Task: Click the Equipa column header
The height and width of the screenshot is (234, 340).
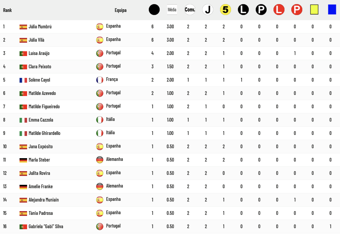Action: tap(121, 10)
